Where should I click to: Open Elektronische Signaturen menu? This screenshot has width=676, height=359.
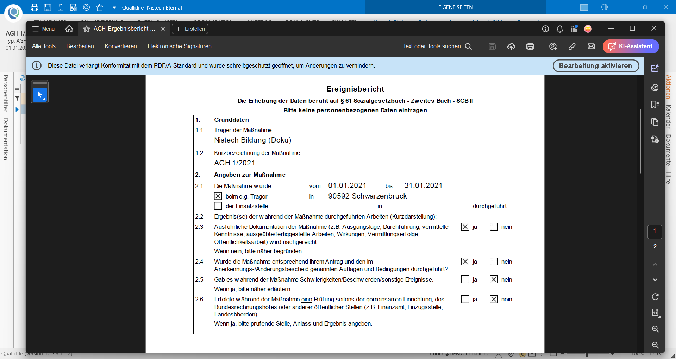coord(180,46)
